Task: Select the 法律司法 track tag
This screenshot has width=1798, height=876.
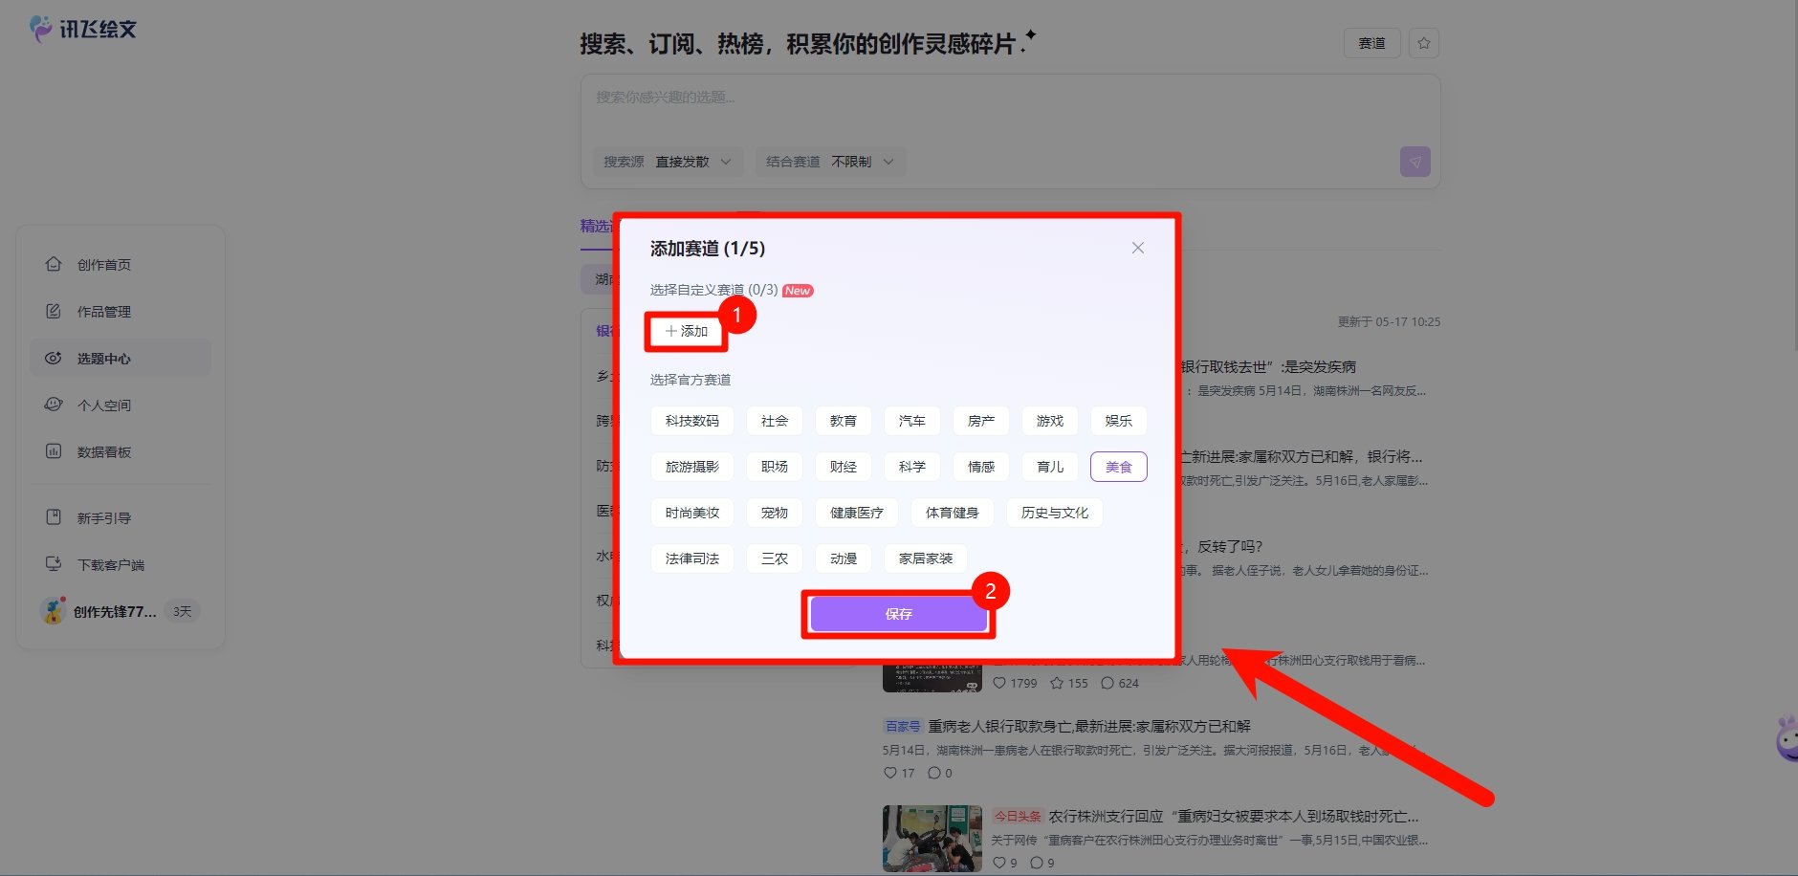Action: tap(692, 558)
